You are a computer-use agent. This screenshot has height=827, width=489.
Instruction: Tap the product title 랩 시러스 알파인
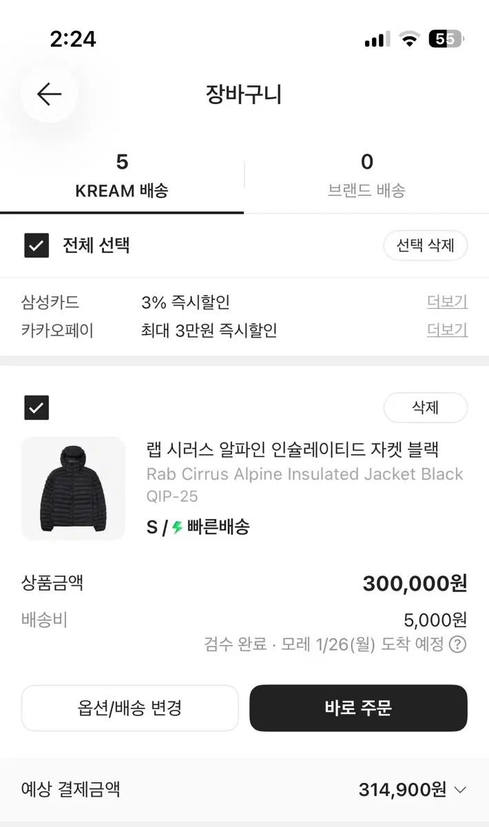pos(293,450)
